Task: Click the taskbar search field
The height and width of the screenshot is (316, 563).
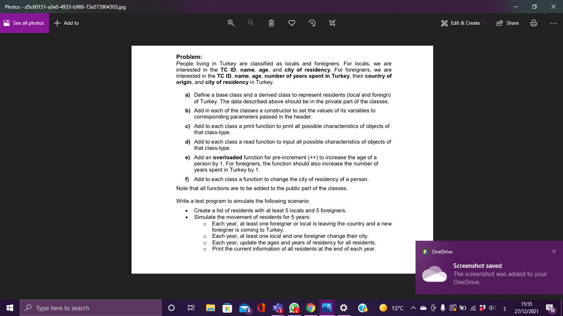Action: point(91,308)
